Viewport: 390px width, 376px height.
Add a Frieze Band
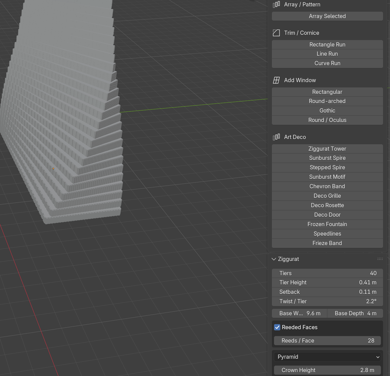pyautogui.click(x=327, y=243)
